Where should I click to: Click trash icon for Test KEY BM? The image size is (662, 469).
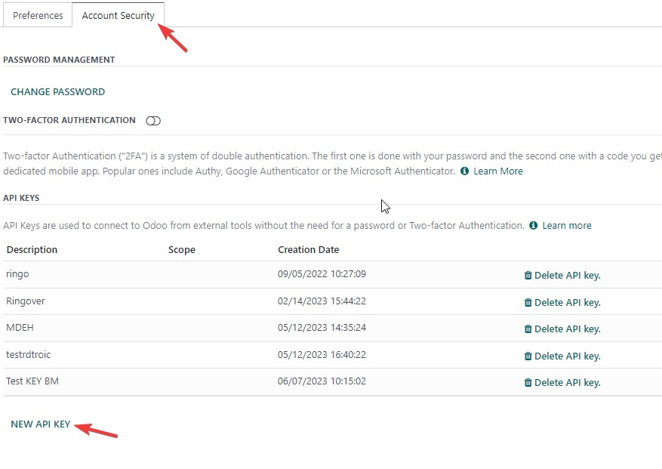[528, 383]
